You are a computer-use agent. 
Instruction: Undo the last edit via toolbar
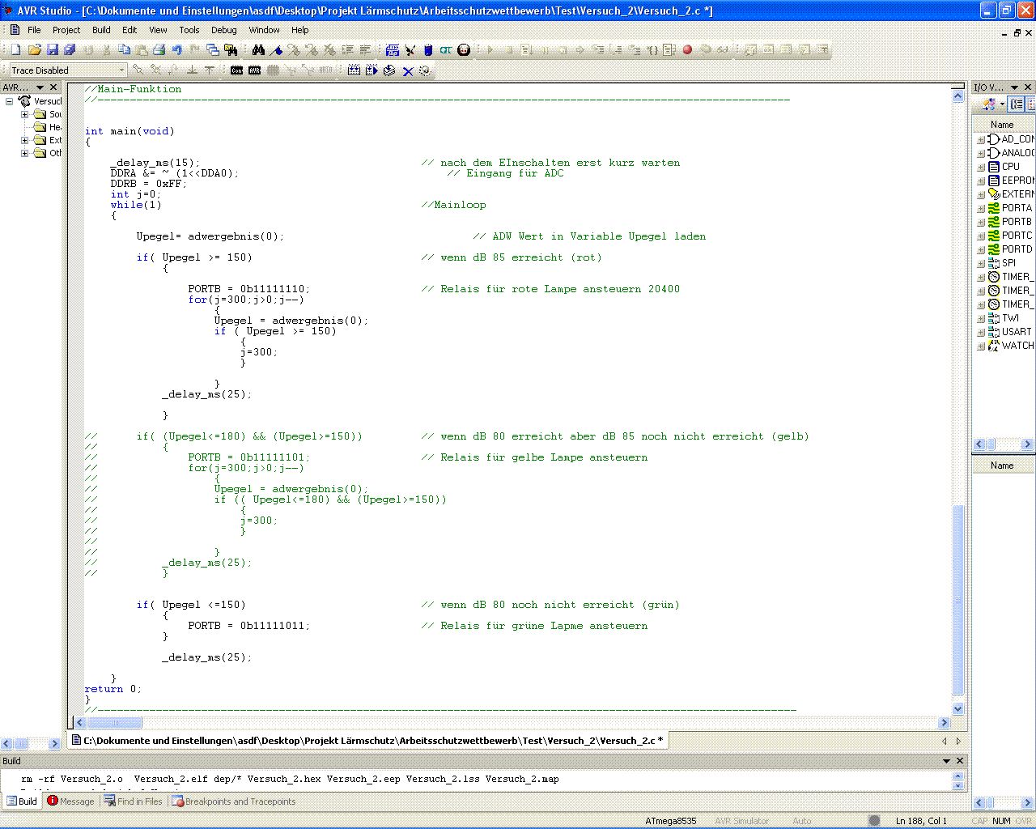point(177,50)
